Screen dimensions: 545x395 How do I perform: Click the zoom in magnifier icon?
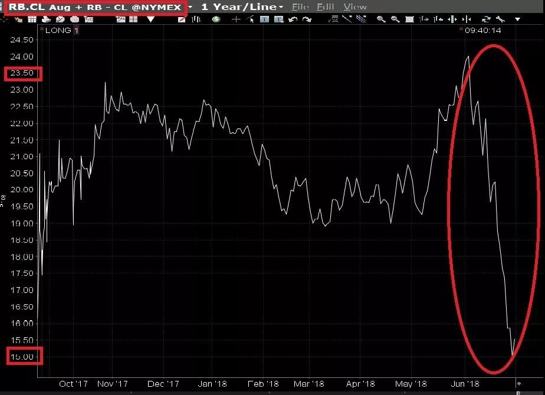[x=381, y=19]
